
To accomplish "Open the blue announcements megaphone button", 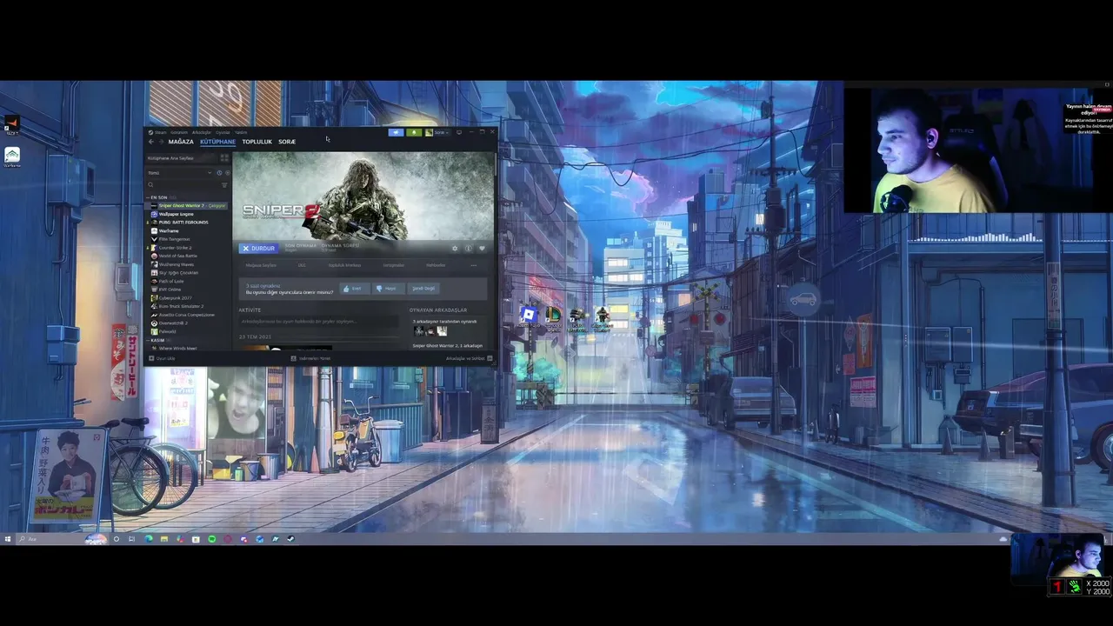I will click(x=396, y=132).
